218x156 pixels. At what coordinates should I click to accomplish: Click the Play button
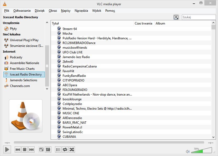tap(7, 149)
